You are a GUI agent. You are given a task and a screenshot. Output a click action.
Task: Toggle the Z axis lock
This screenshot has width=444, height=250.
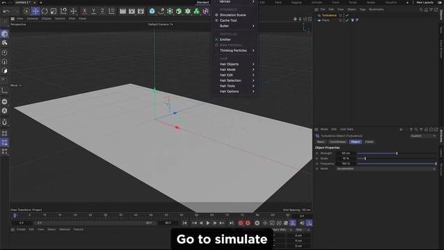click(102, 11)
